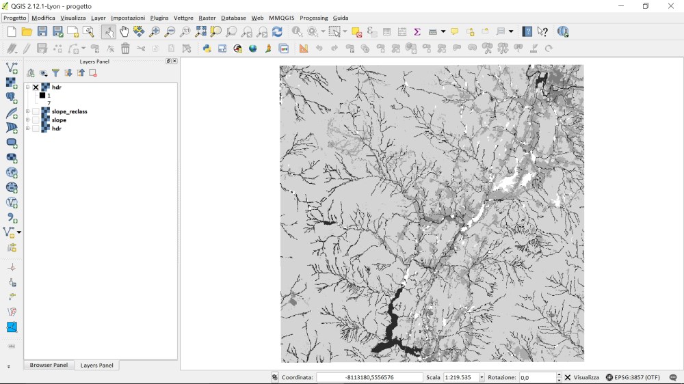Click the Coordinata input field
Viewport: 684px width, 384px height.
(x=369, y=377)
